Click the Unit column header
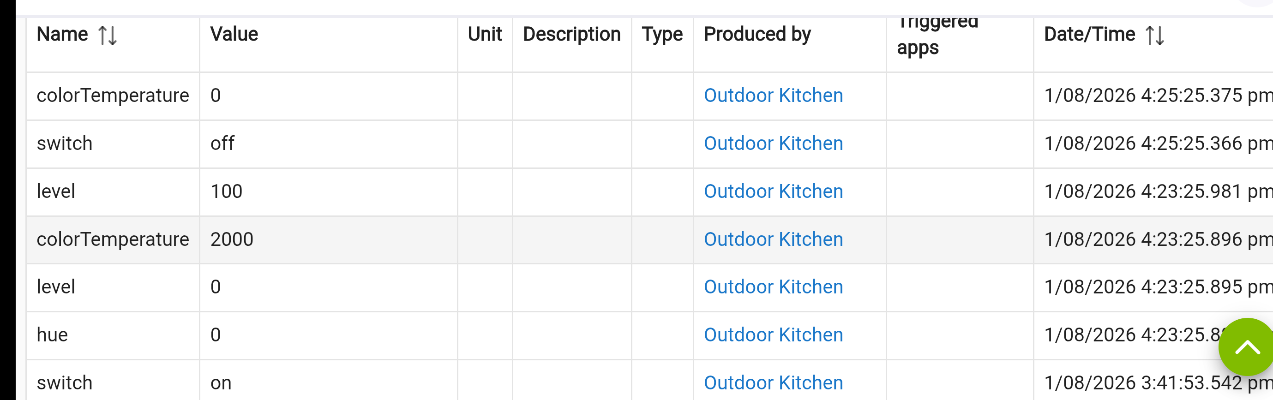Screen dimensions: 1273x400 point(484,35)
